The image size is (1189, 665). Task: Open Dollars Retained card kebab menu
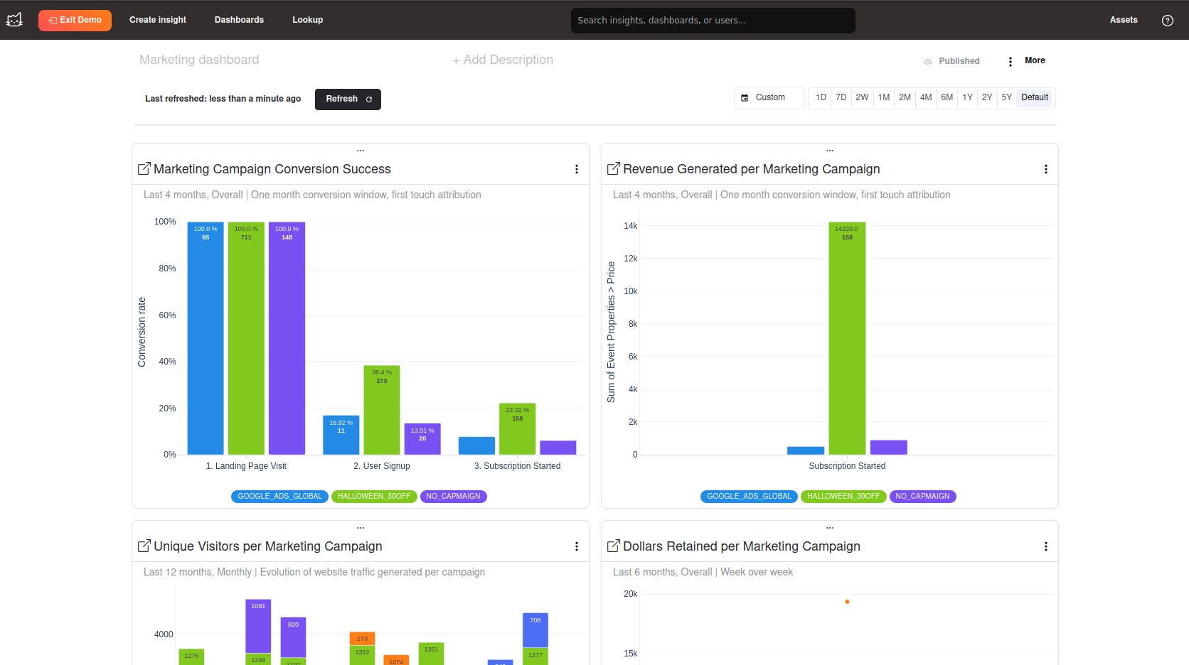[1046, 546]
